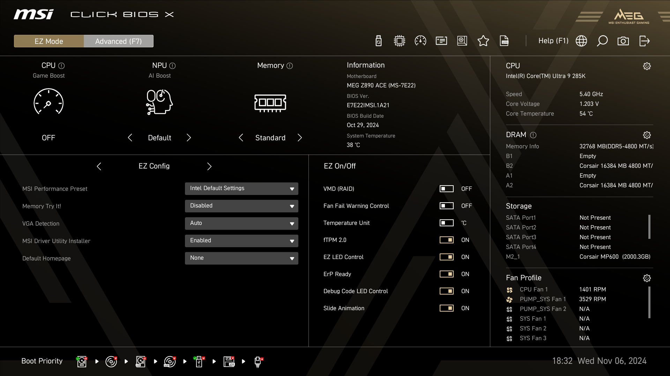
Task: Click the Fan Profile panel scrollbar
Action: (x=649, y=302)
